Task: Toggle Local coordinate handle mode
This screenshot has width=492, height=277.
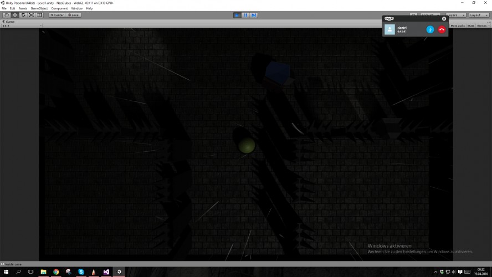Action: pyautogui.click(x=74, y=15)
